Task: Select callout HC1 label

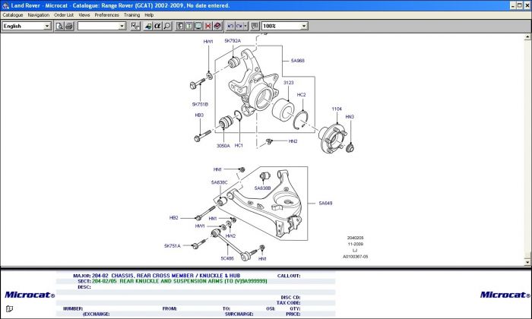Action: [239, 145]
